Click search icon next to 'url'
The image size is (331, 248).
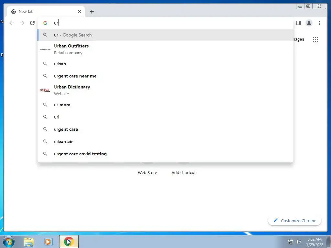point(45,117)
